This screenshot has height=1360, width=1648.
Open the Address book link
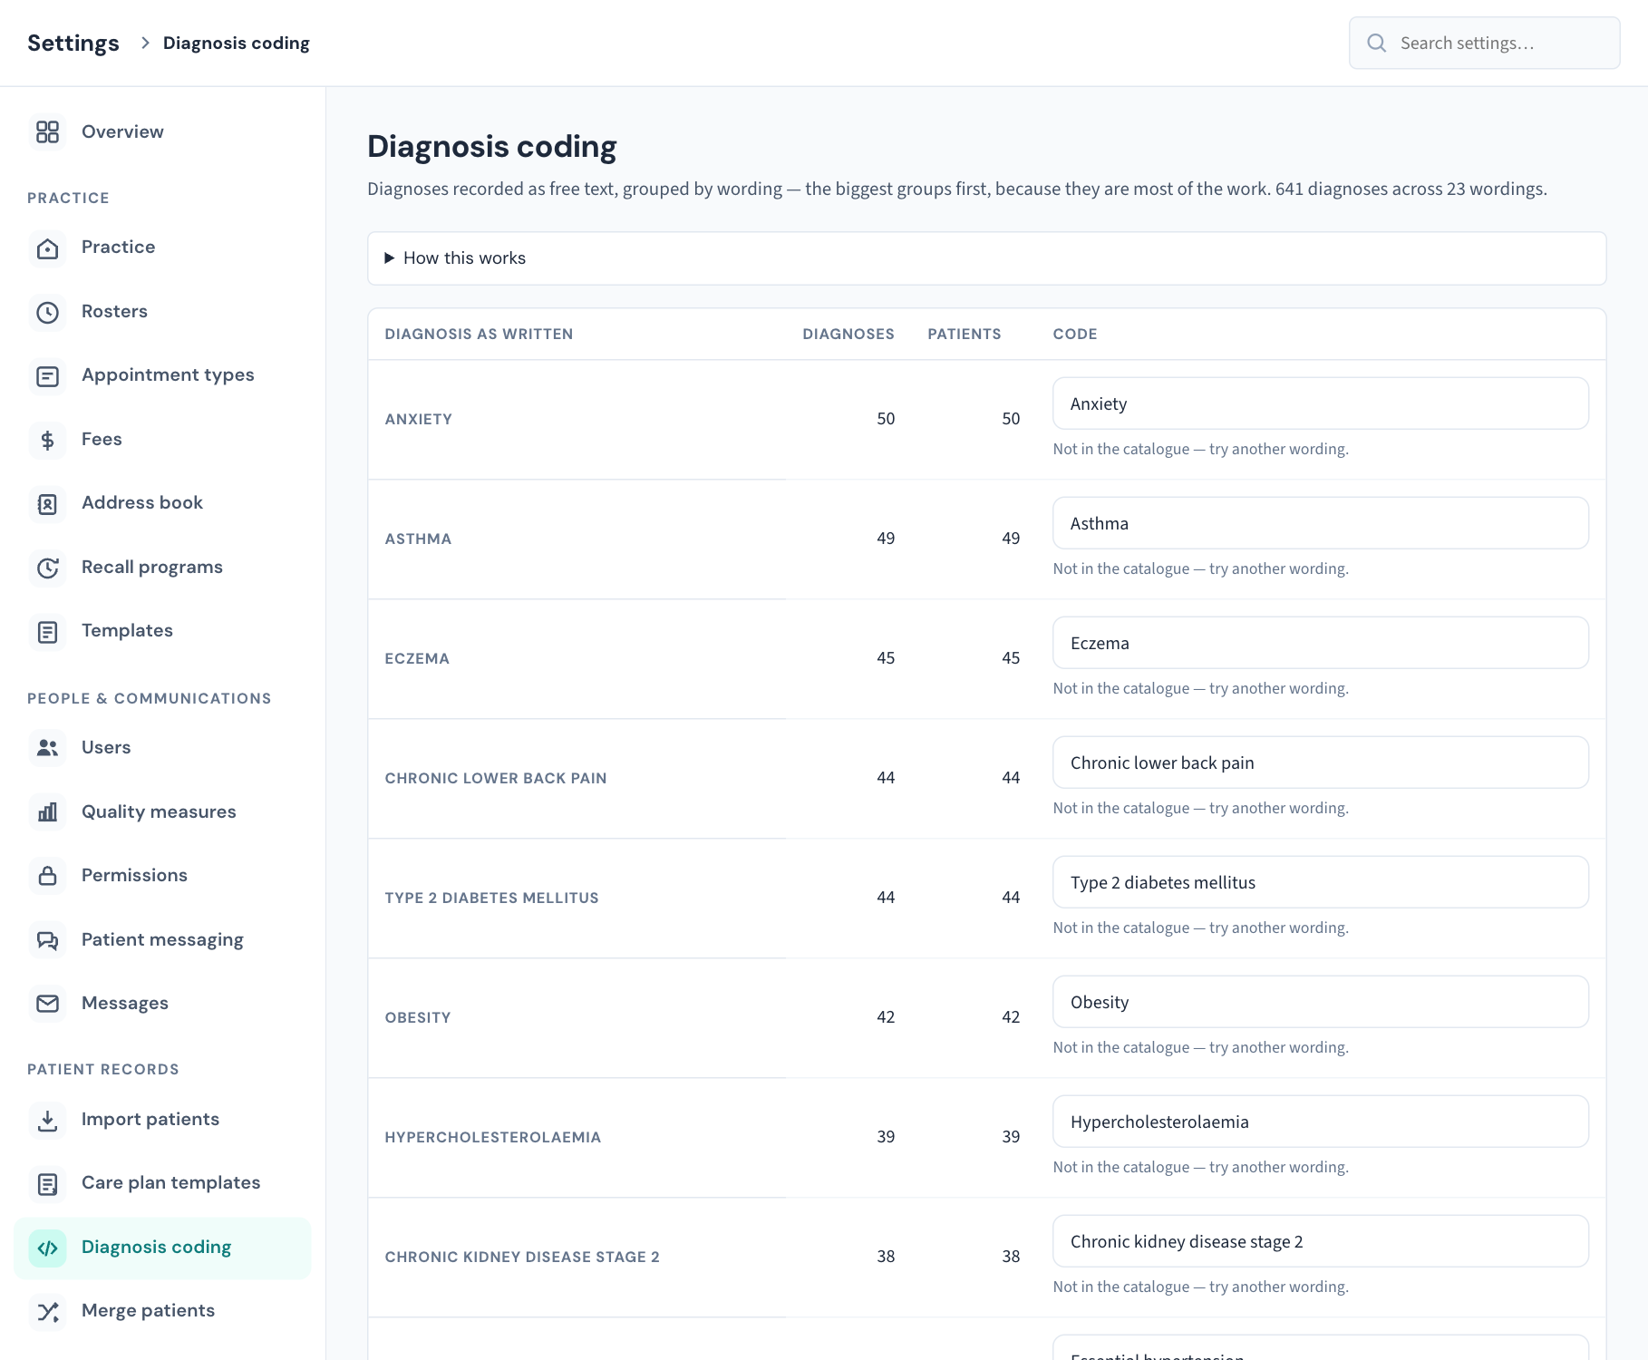(x=162, y=503)
